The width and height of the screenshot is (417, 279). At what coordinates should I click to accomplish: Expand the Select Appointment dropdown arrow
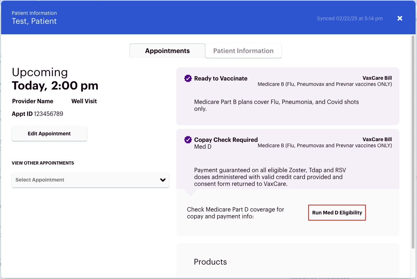click(x=163, y=180)
